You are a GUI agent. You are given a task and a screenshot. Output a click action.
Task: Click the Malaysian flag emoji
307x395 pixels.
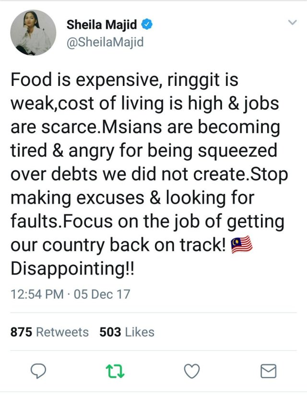coord(241,245)
